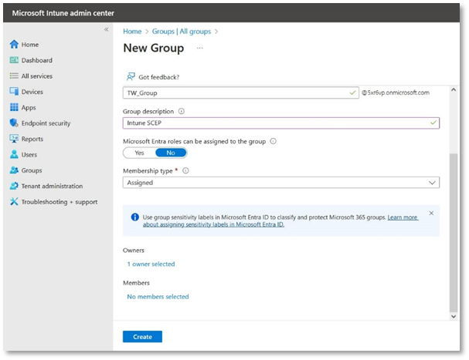Click the Home icon in sidebar
469x360 pixels.
click(14, 45)
